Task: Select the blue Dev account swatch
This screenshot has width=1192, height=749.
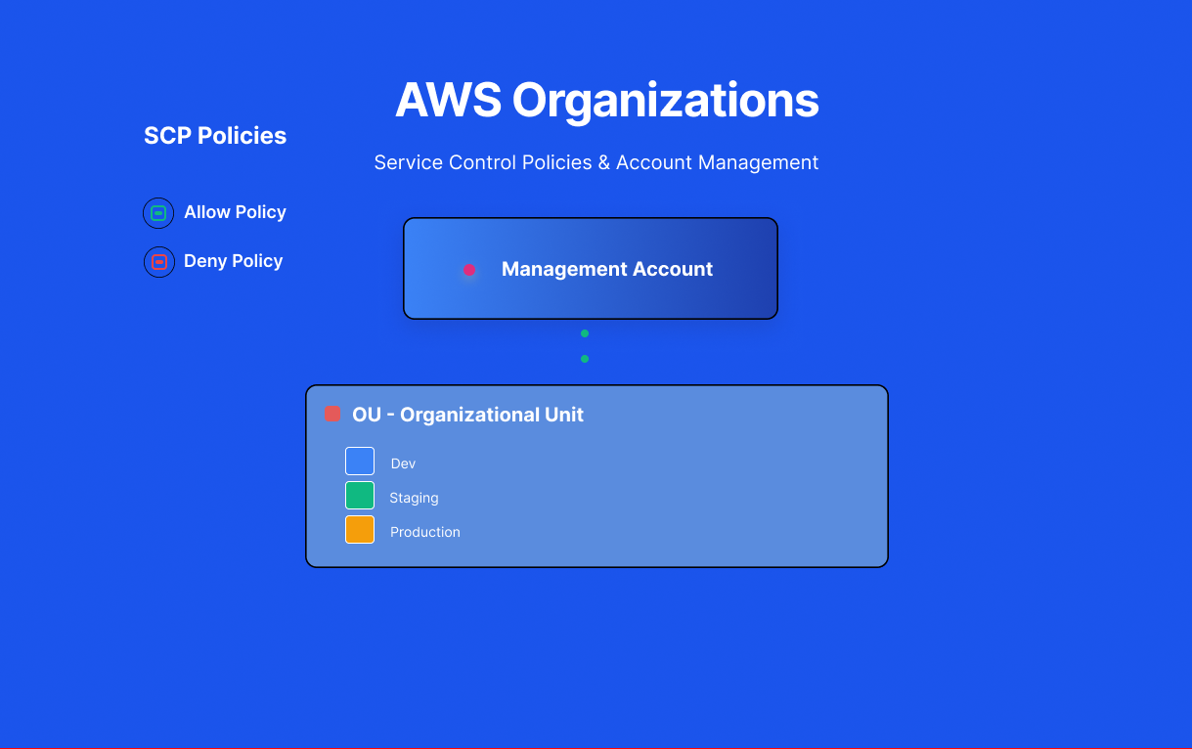Action: coord(360,462)
